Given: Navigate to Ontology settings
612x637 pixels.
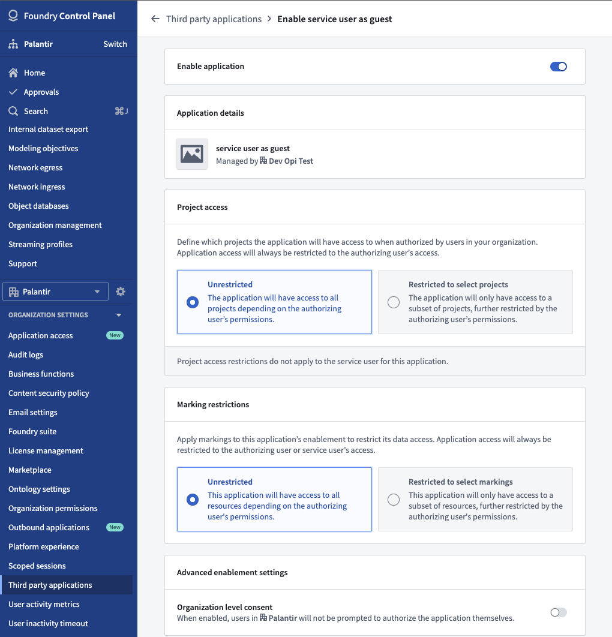Looking at the screenshot, I should [x=39, y=489].
